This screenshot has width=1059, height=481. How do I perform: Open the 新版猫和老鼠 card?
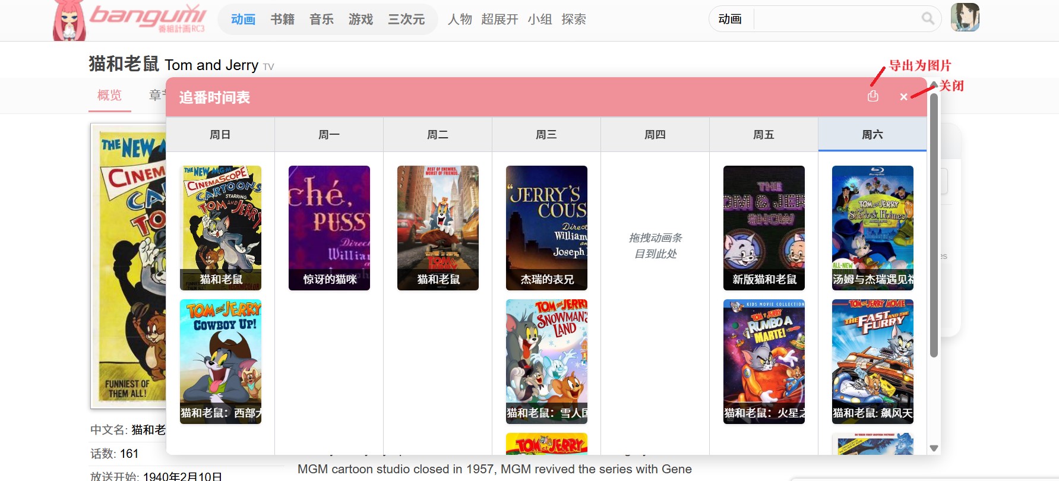pos(764,228)
